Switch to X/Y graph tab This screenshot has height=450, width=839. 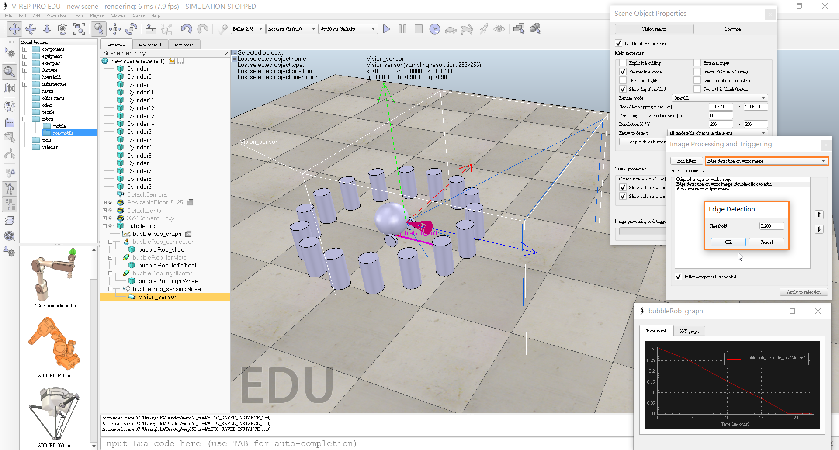(689, 331)
